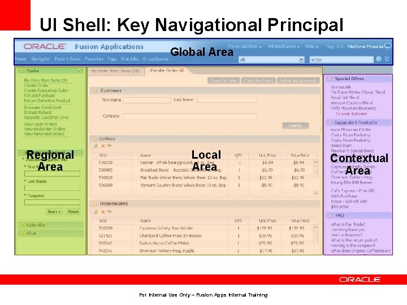Open the Refund Purchase task
Viewport: 407px width, 305px height.
pyautogui.click(x=40, y=95)
